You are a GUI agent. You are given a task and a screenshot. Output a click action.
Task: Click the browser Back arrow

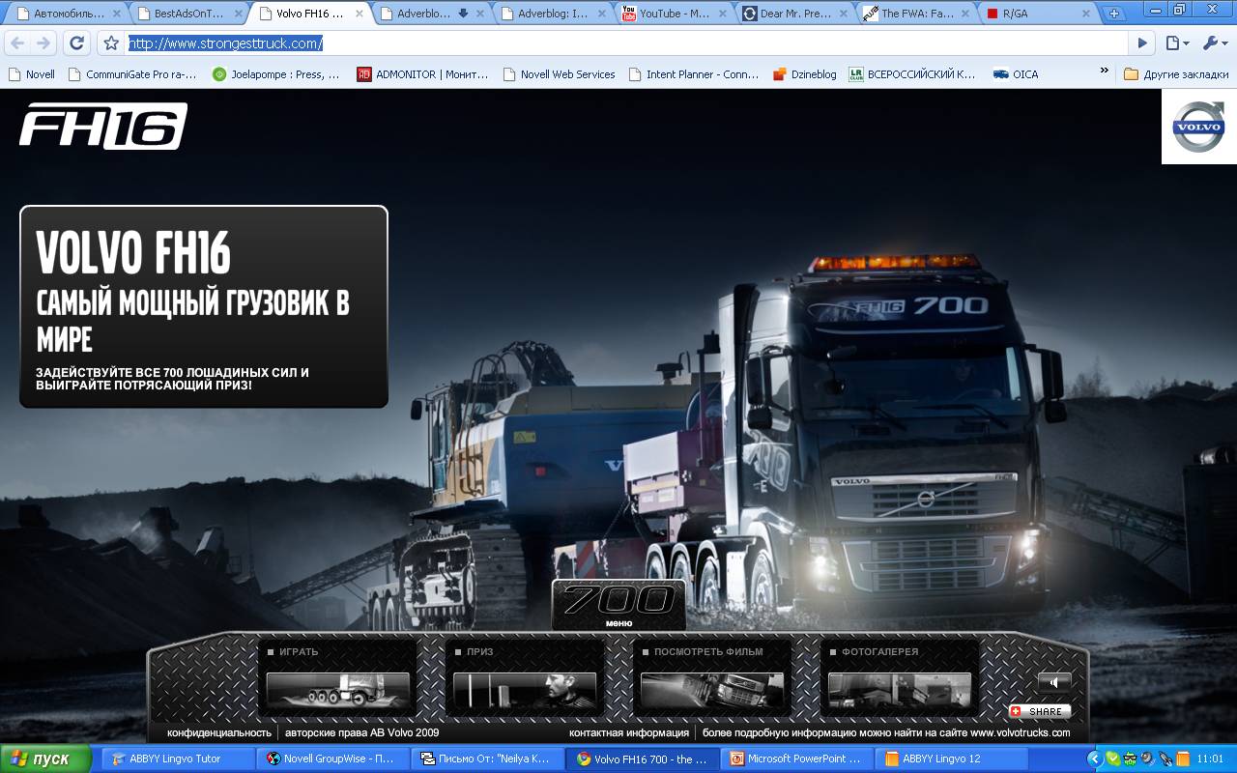click(17, 43)
